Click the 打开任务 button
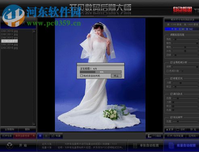 7,136
